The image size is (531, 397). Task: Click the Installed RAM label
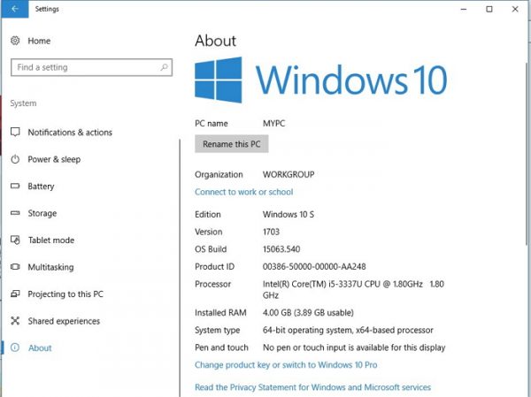pyautogui.click(x=220, y=313)
